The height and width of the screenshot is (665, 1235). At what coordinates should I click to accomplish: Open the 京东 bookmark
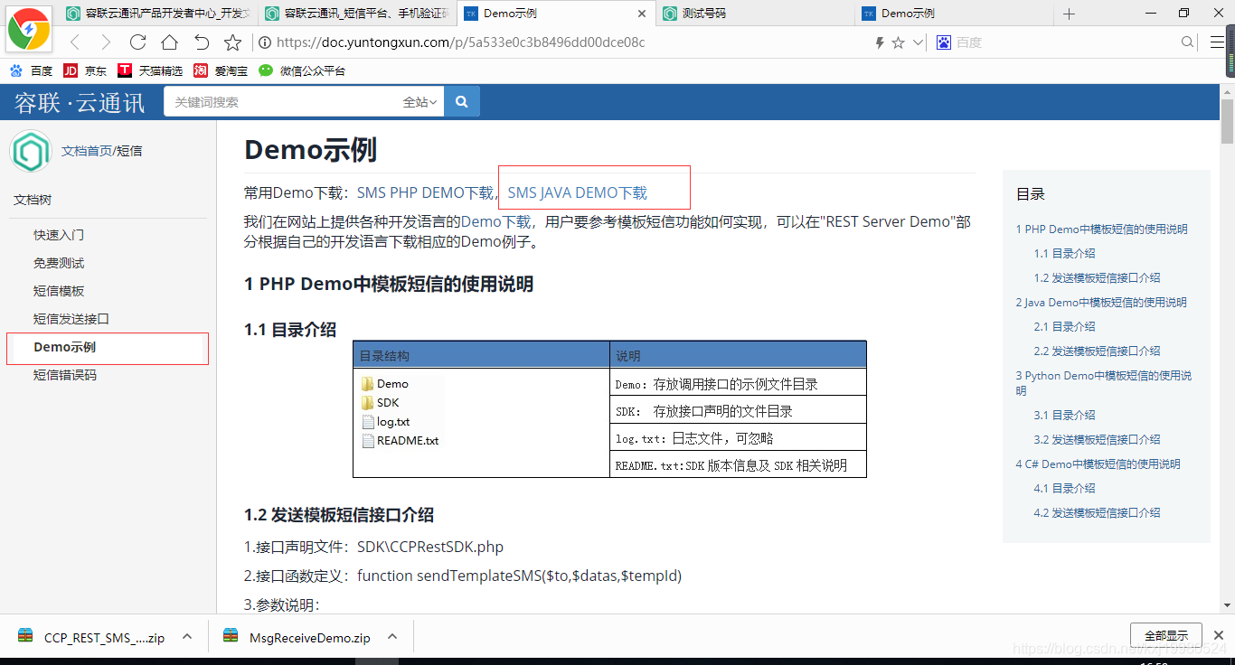pos(85,70)
